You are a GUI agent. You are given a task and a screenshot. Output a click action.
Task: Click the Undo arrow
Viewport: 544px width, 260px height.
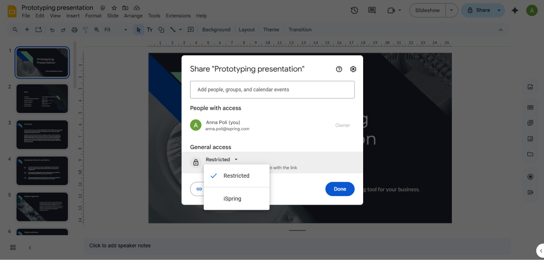(x=52, y=30)
